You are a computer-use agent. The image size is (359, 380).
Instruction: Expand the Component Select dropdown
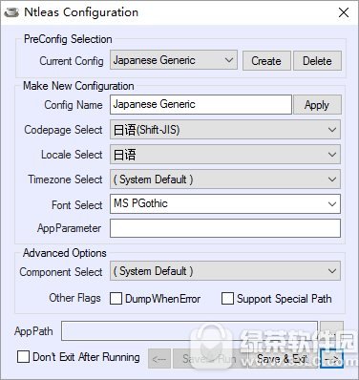pos(225,271)
